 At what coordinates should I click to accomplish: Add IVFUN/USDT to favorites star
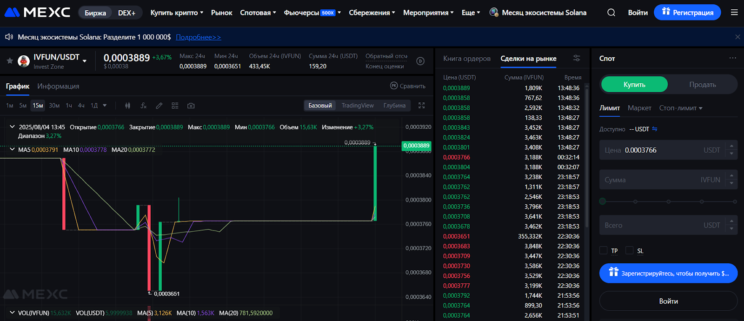click(9, 61)
